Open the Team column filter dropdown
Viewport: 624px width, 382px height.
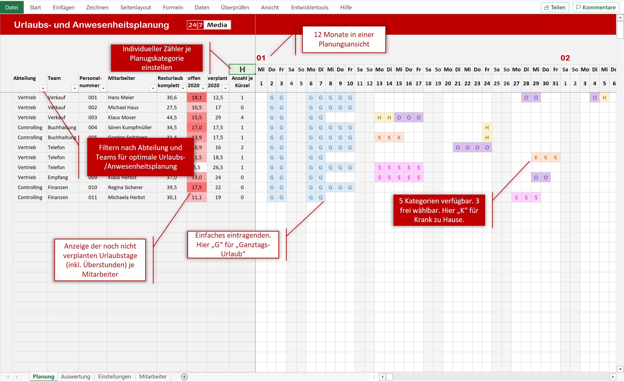click(x=75, y=89)
